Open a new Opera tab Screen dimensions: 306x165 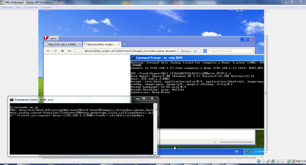pyautogui.click(x=125, y=44)
